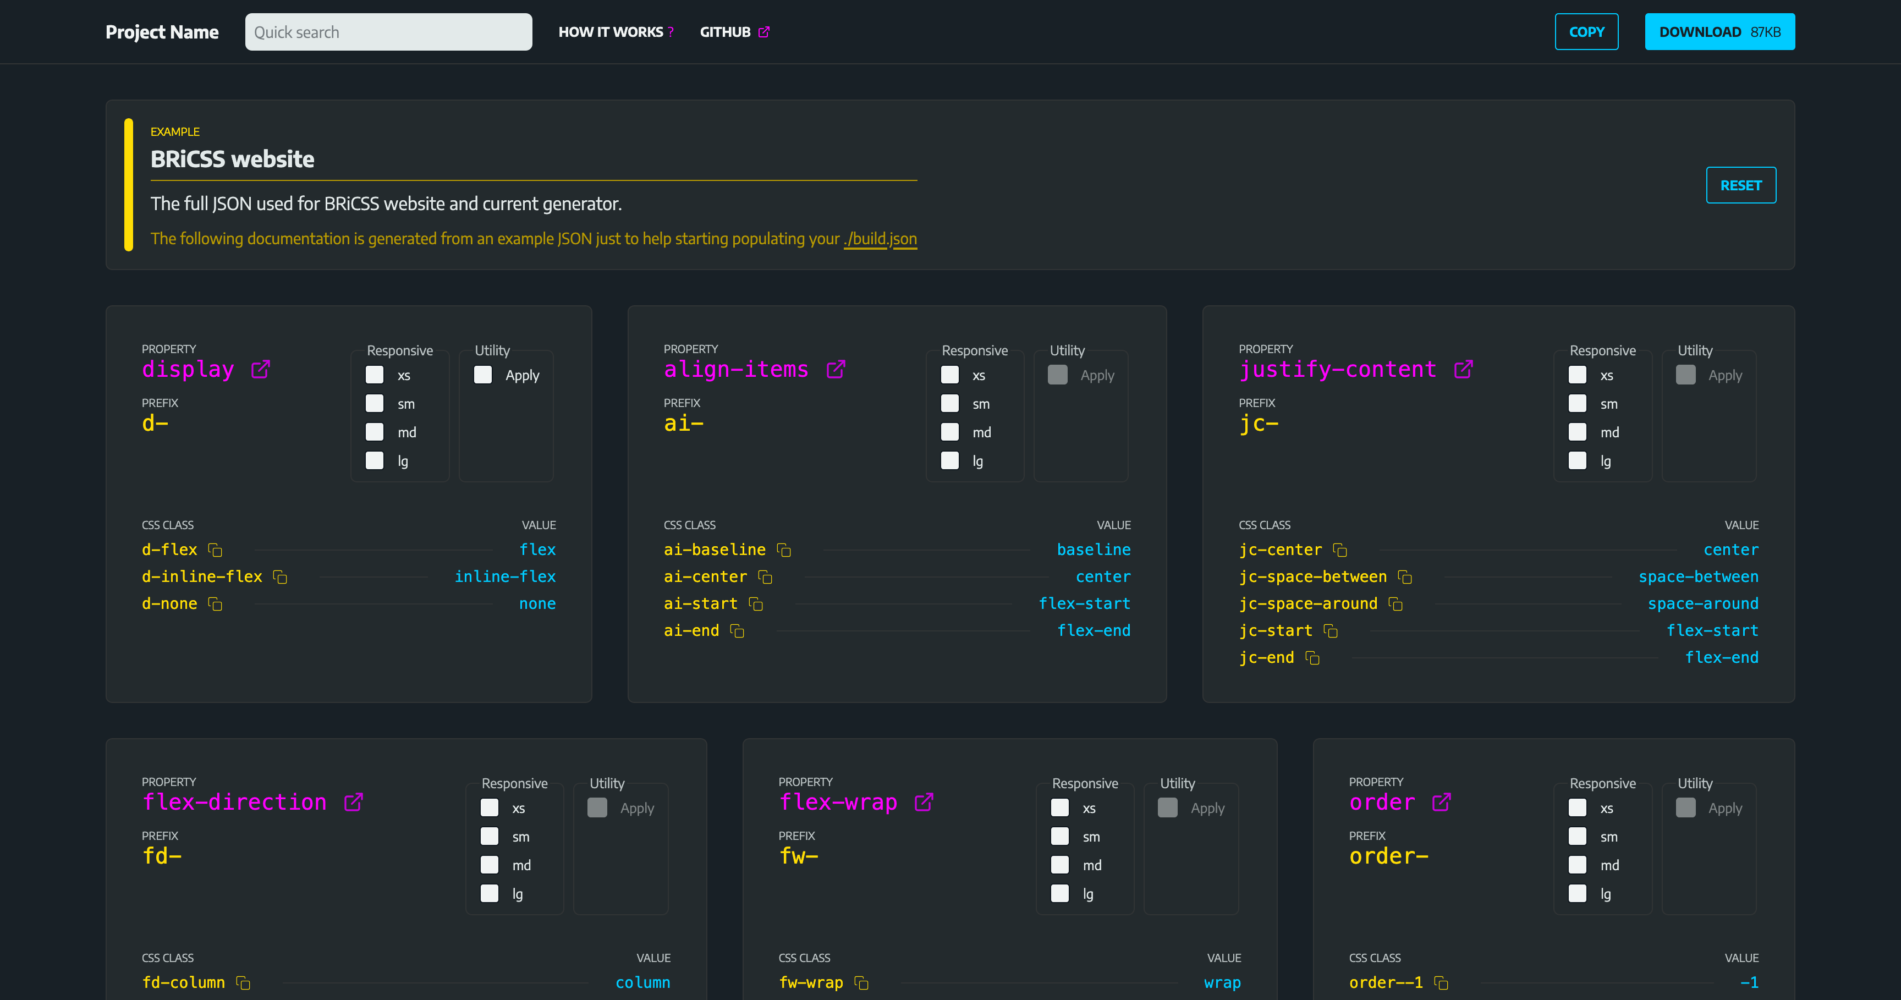Click the justify-content property name
Image resolution: width=1901 pixels, height=1000 pixels.
1338,369
